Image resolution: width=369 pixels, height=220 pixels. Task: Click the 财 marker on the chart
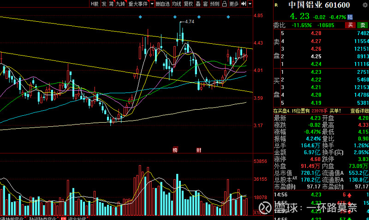[x=199, y=150]
